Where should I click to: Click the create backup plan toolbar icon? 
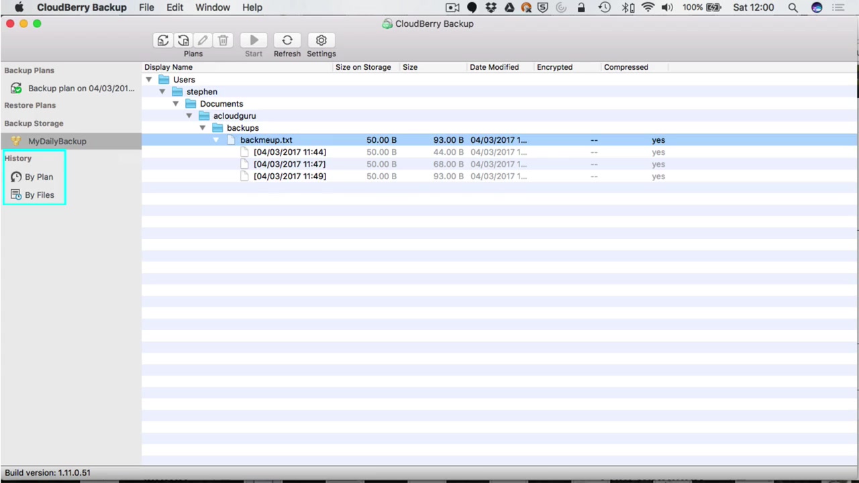[163, 40]
